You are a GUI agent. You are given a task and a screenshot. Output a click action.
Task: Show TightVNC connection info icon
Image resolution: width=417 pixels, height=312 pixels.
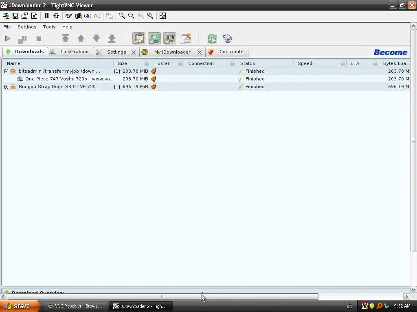(x=34, y=16)
